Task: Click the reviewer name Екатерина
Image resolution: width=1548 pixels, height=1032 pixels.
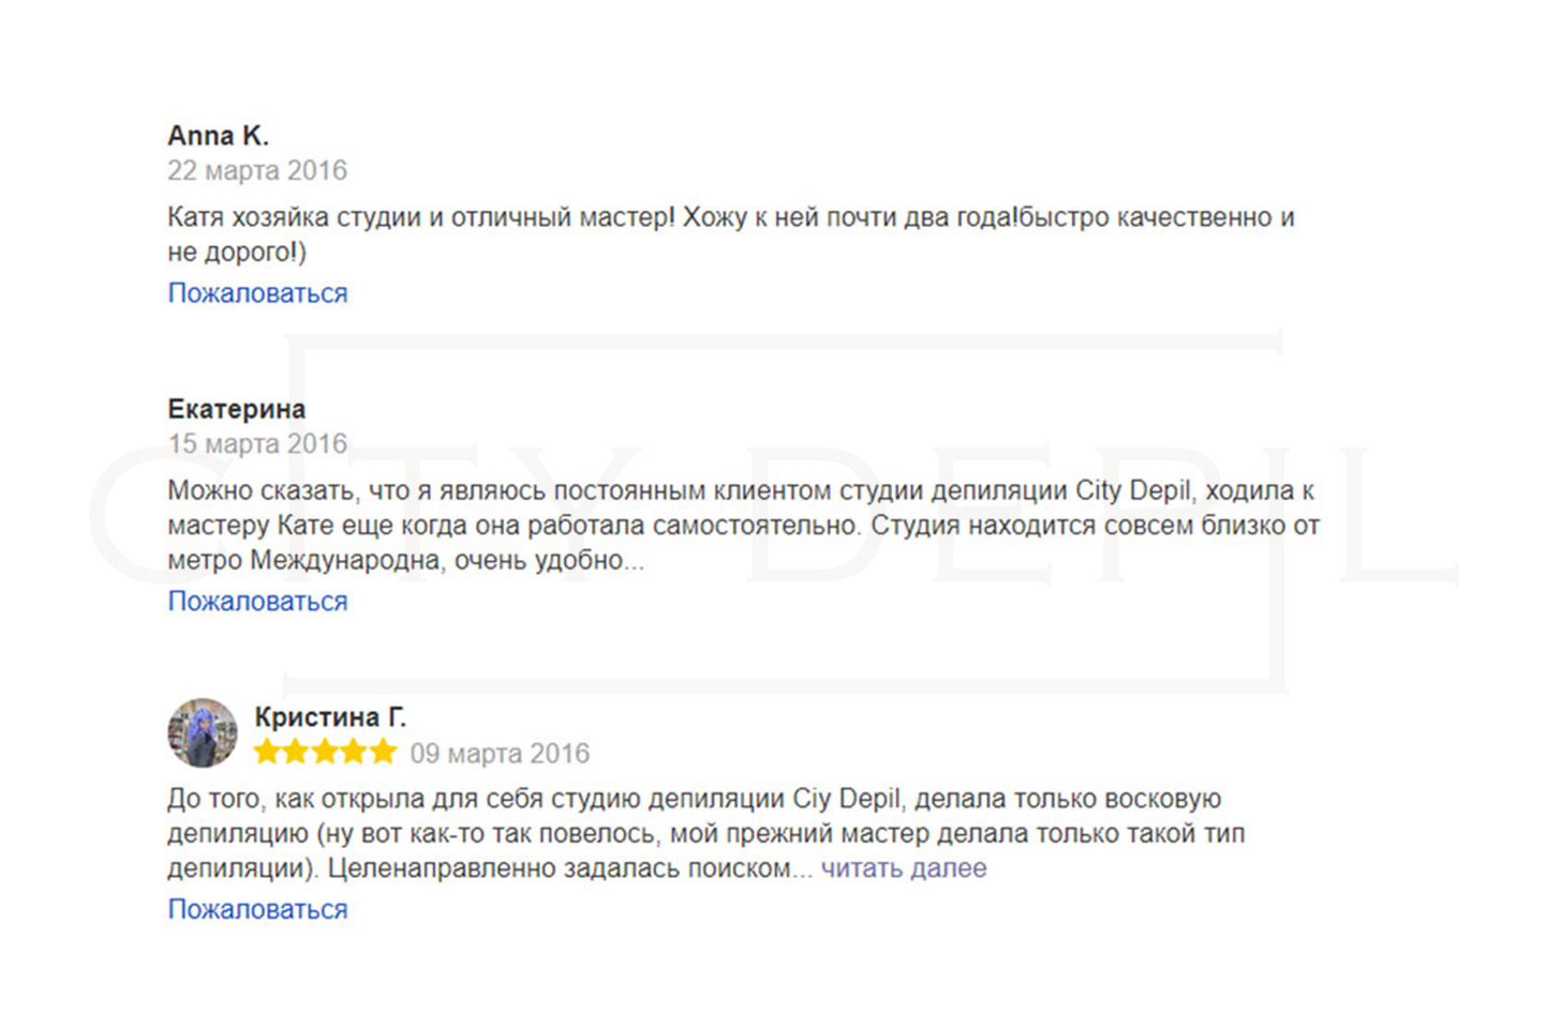Action: click(236, 408)
